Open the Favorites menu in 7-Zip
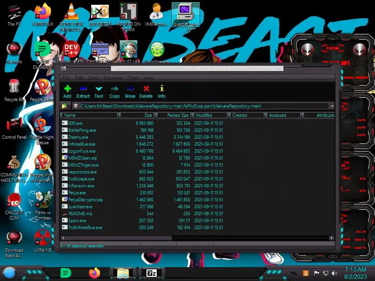375x281 pixels. (x=114, y=78)
